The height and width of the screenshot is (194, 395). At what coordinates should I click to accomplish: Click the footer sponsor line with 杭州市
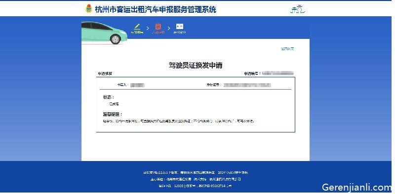coord(196,179)
